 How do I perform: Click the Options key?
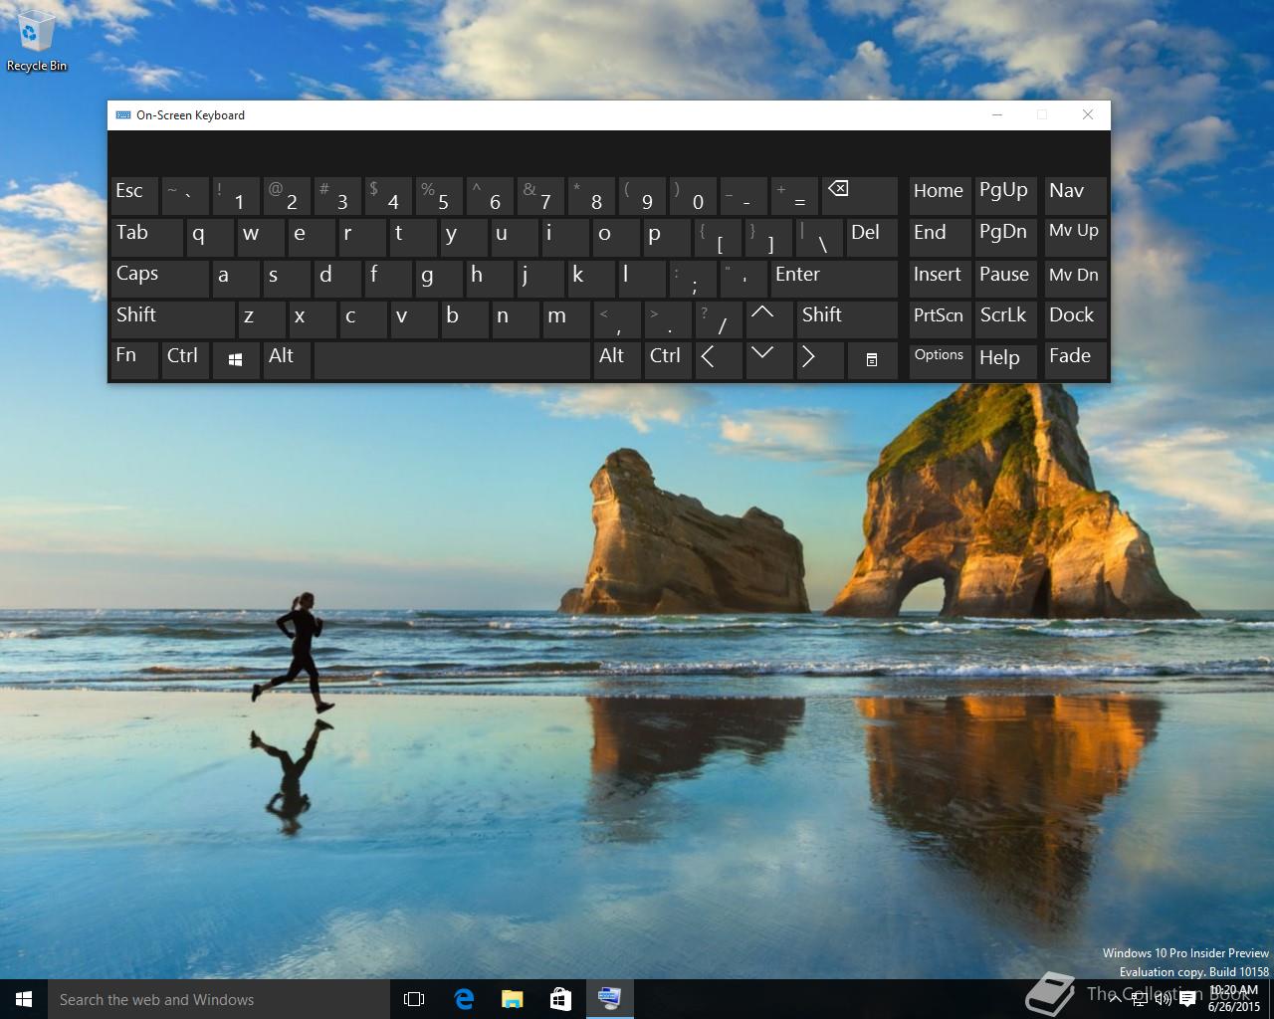[940, 360]
